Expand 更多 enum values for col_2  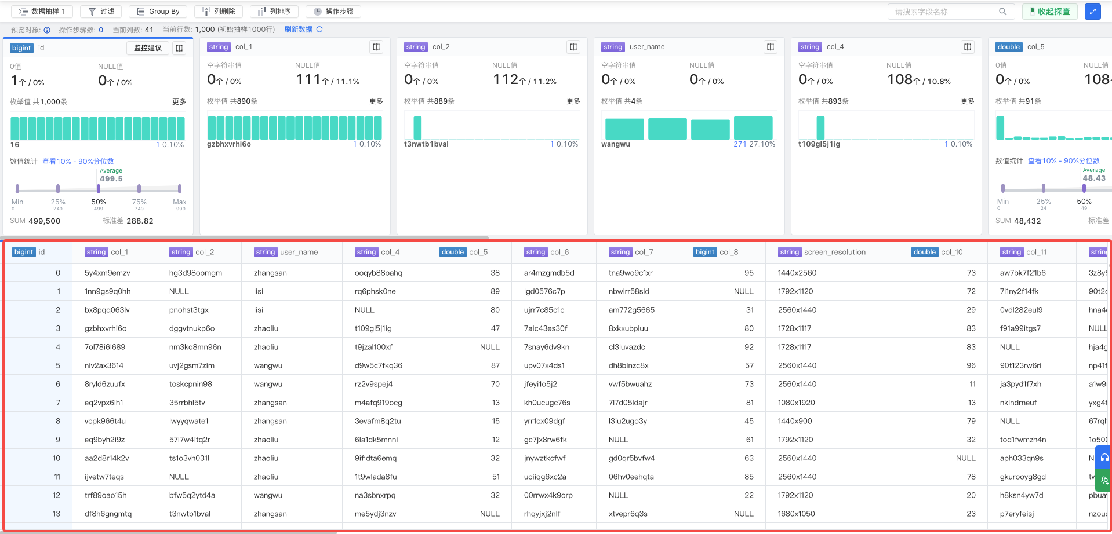(573, 101)
